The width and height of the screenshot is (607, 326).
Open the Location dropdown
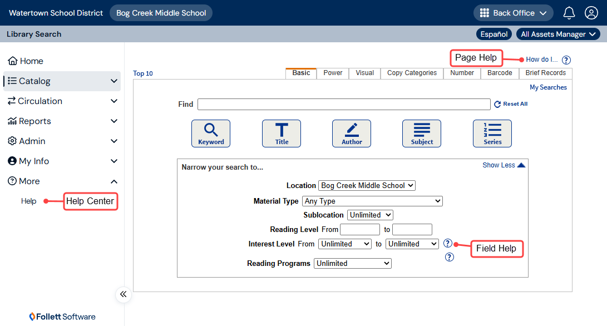tap(367, 186)
